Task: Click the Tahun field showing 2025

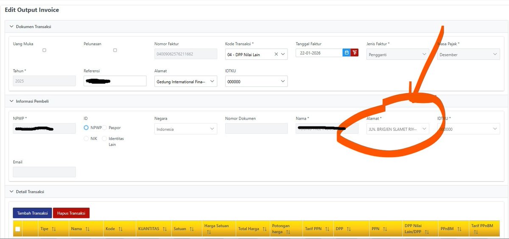Action: (x=44, y=81)
